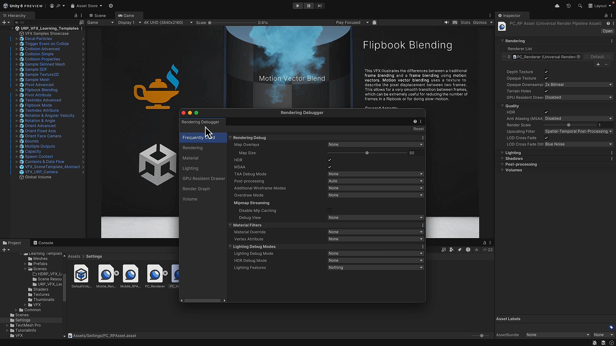
Task: Open the Asset Store menu
Action: click(86, 6)
